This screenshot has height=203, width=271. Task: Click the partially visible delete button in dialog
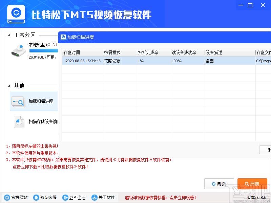[265, 150]
